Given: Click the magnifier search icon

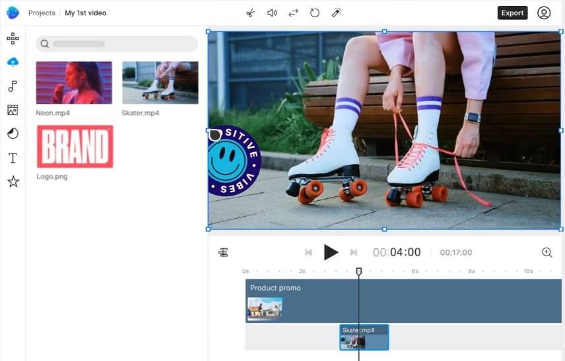Looking at the screenshot, I should (x=45, y=44).
